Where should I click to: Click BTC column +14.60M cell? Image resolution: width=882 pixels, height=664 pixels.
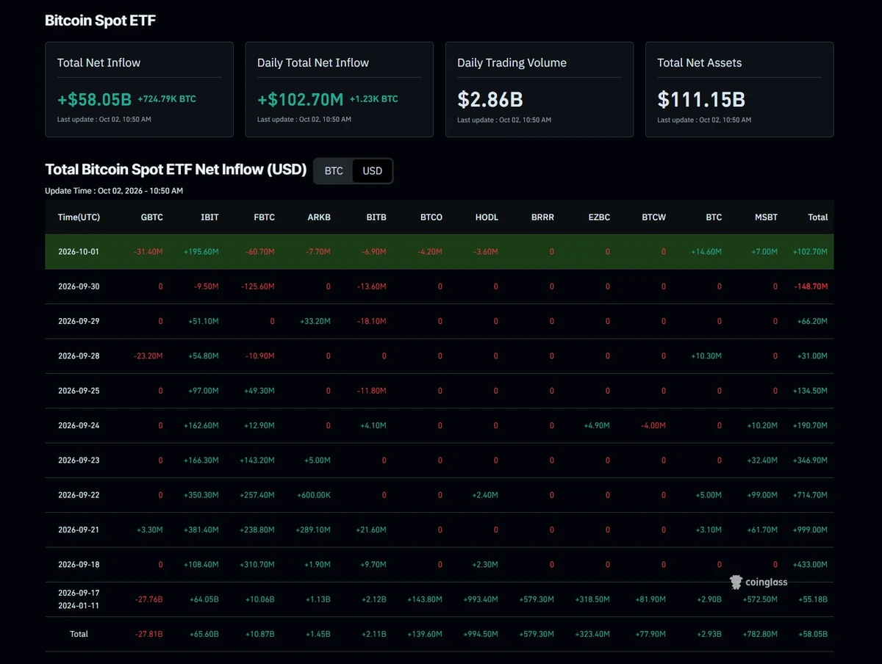[706, 252]
